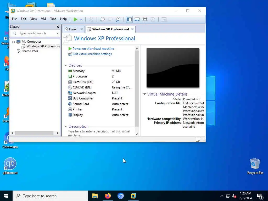This screenshot has height=201, width=268.
Task: Collapse the Devices section
Action: tap(66, 65)
